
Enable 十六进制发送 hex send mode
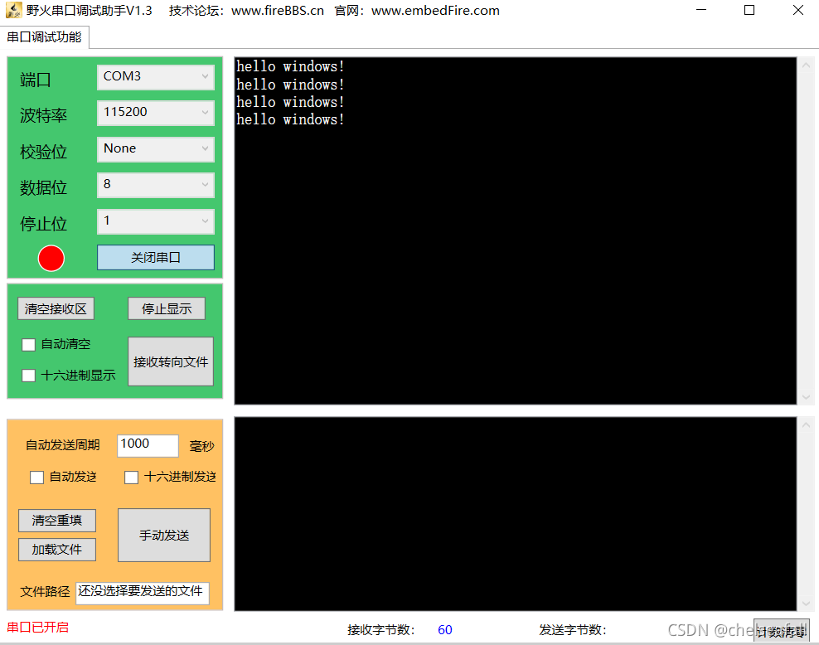131,477
